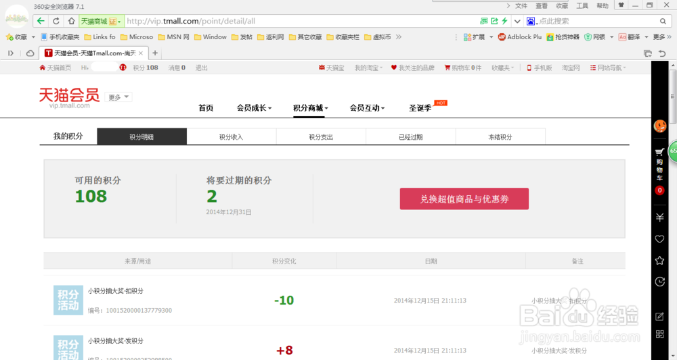Open 手机版 link
Screen dimensions: 677x360
point(540,68)
